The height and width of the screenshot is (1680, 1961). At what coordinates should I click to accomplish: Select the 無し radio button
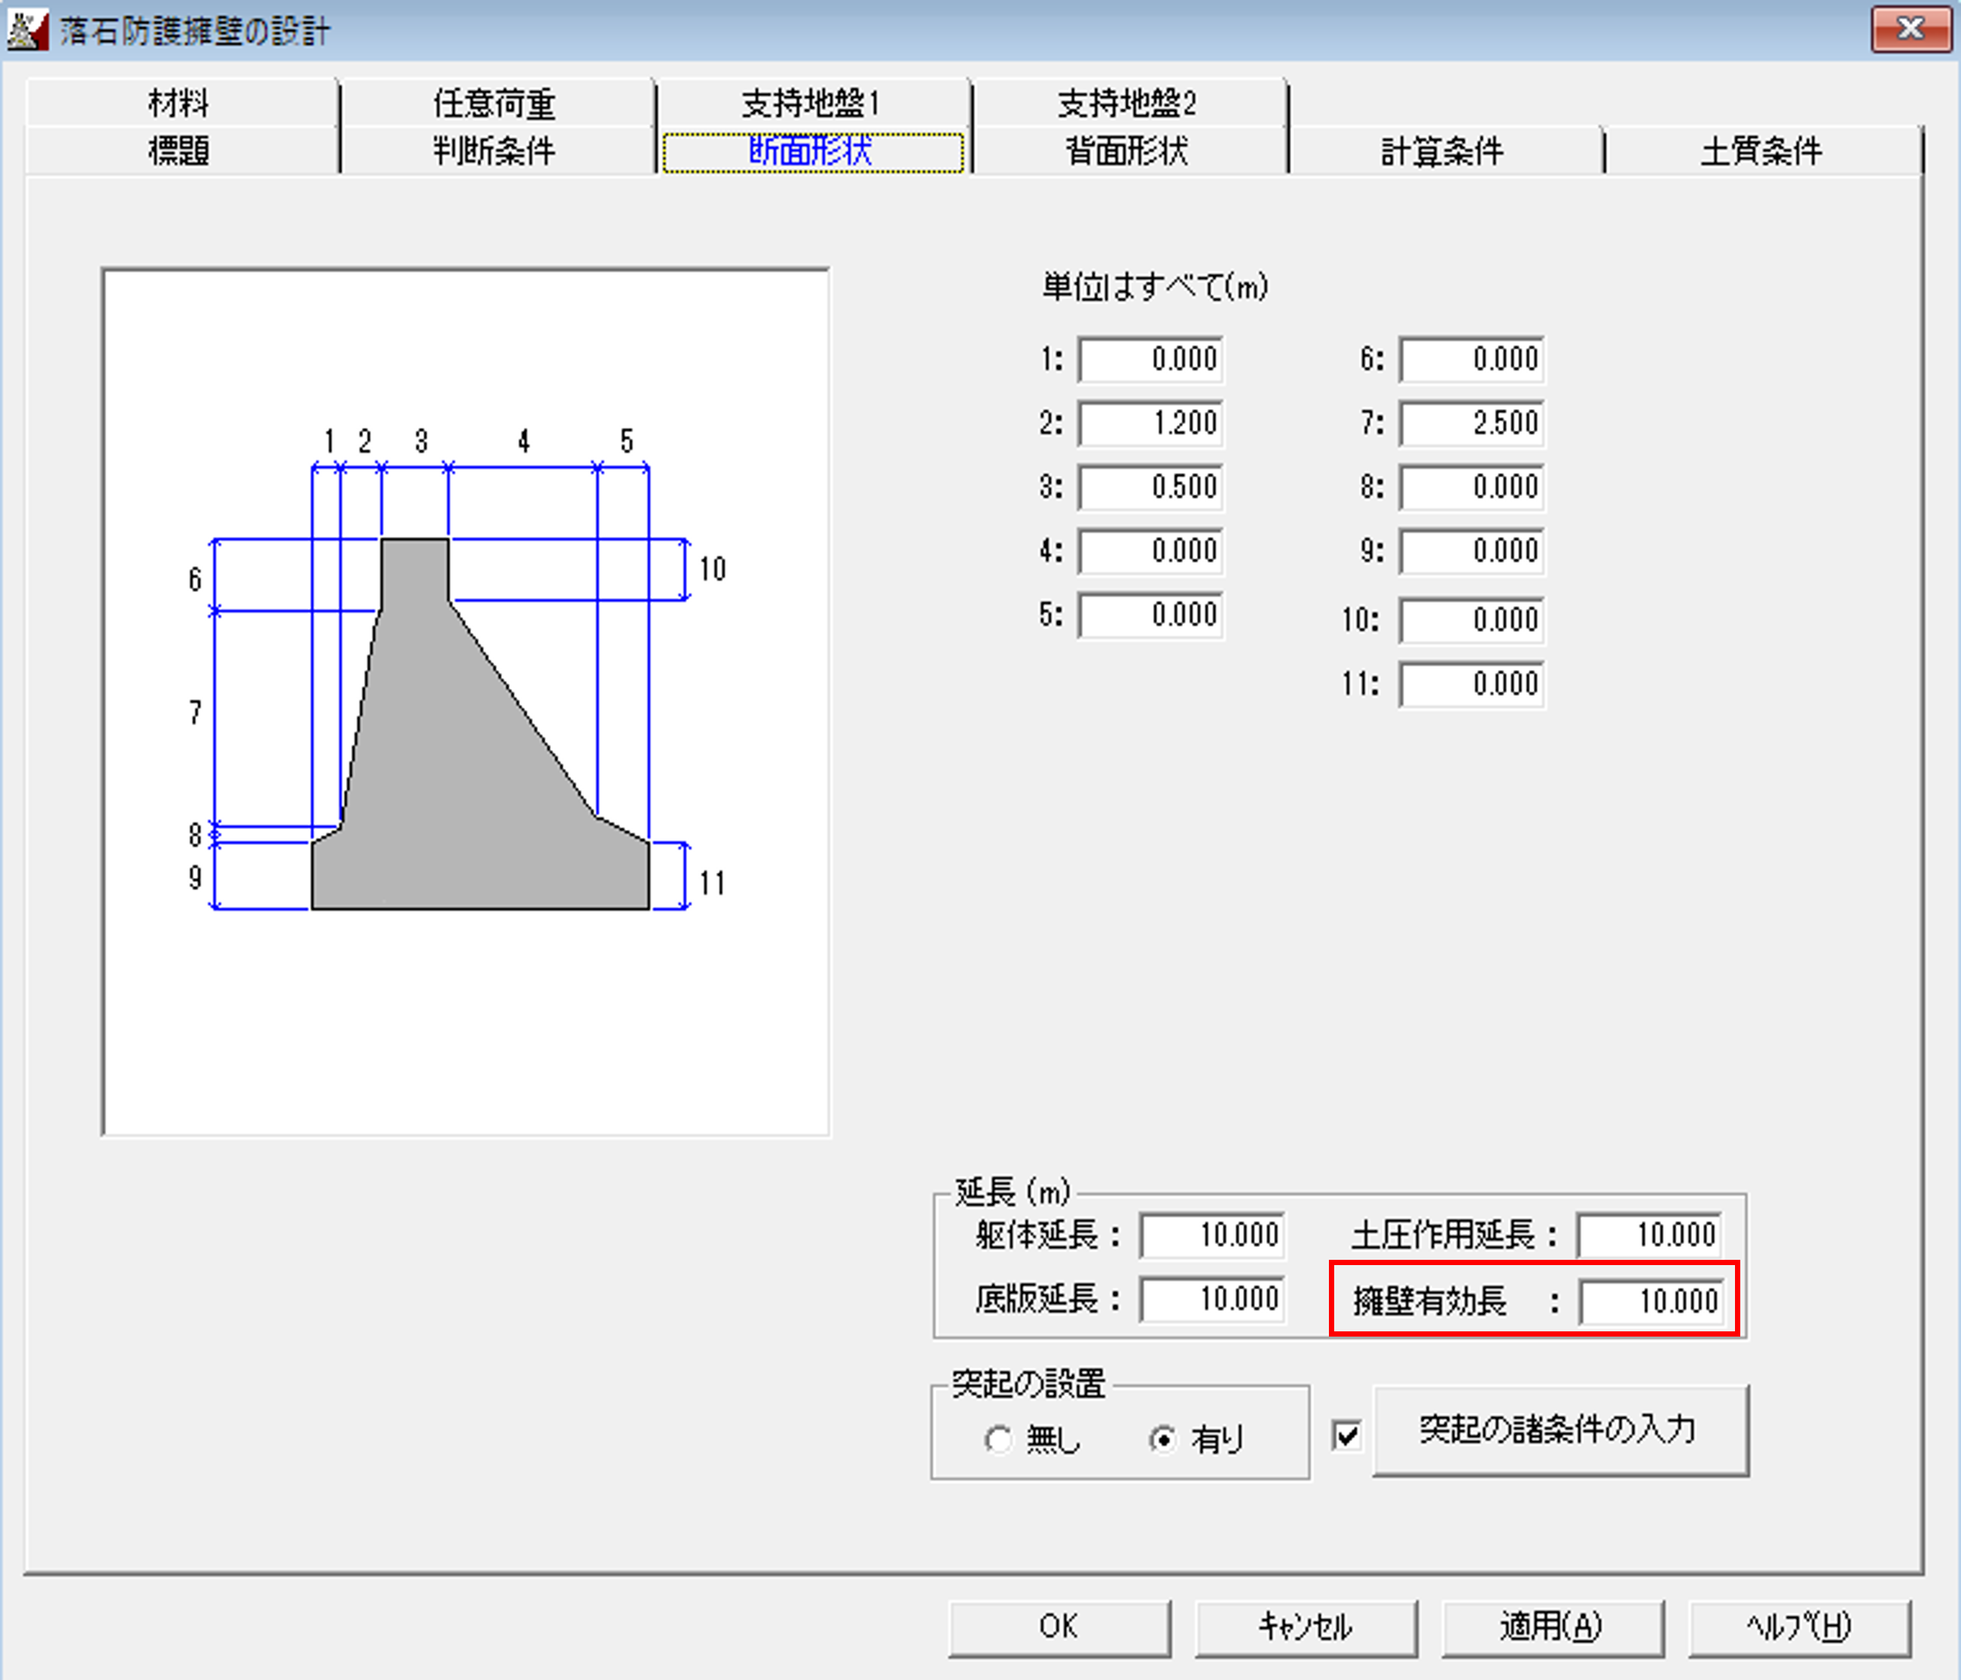[x=997, y=1440]
